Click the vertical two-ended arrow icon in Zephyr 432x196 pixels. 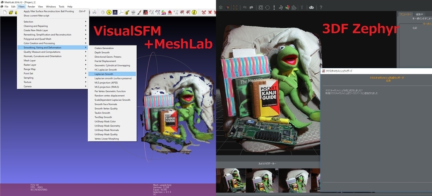point(274,8)
